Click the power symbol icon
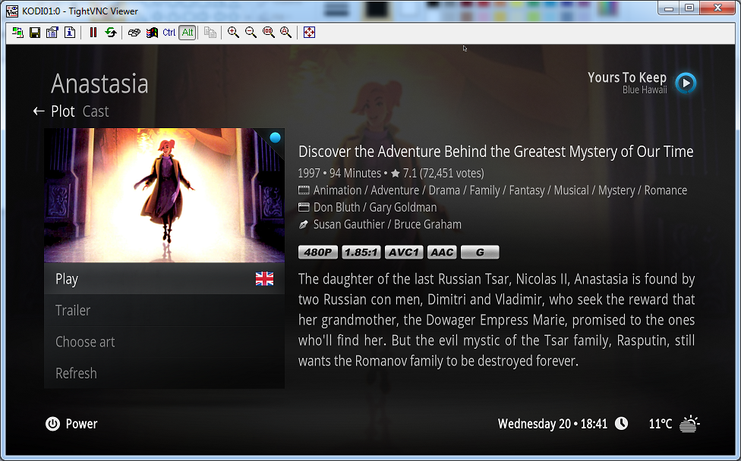The height and width of the screenshot is (461, 741). tap(52, 424)
